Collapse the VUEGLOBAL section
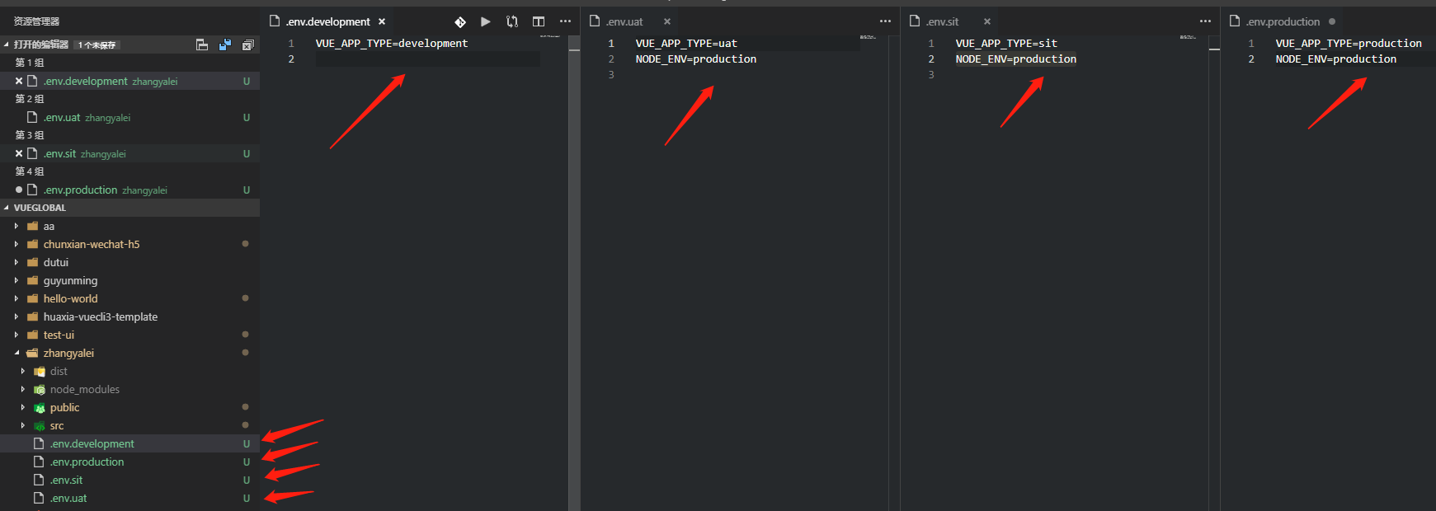 pyautogui.click(x=7, y=208)
